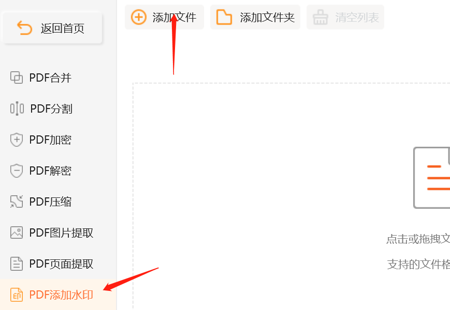Click the 返回首页 button

[52, 28]
